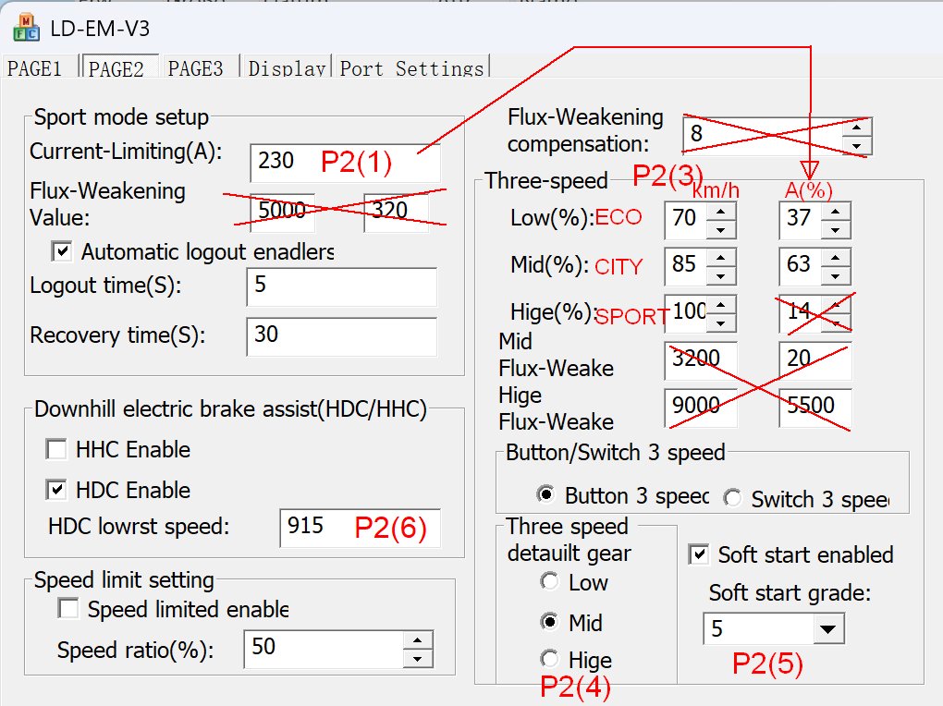Go to the Display tab
This screenshot has width=943, height=706.
pos(287,68)
